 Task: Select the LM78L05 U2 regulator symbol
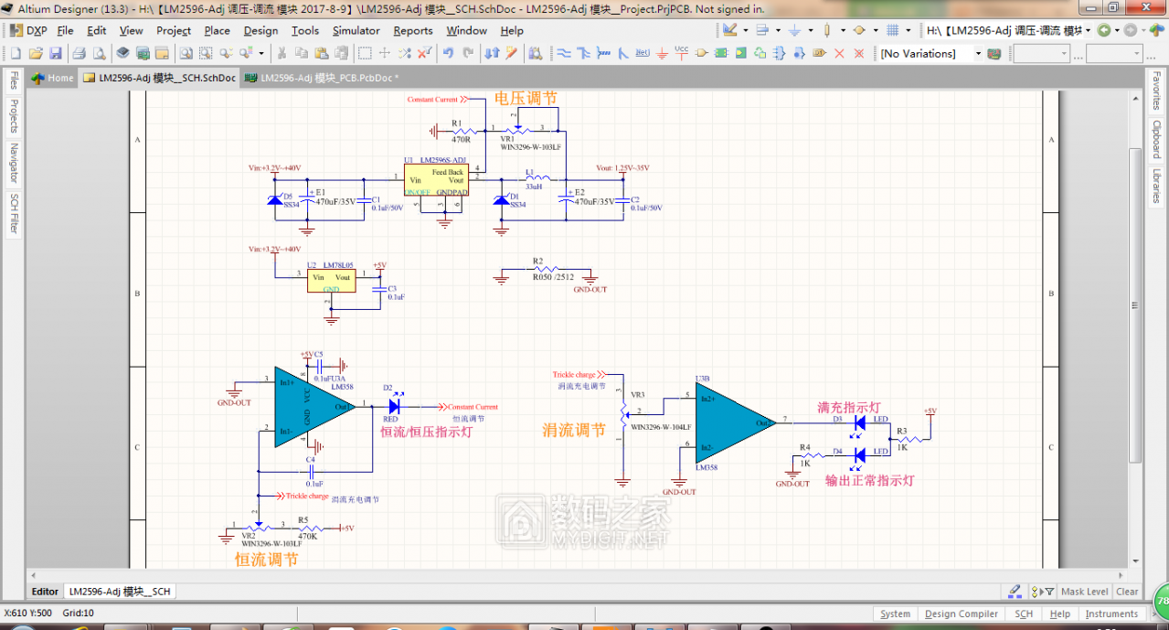point(331,280)
